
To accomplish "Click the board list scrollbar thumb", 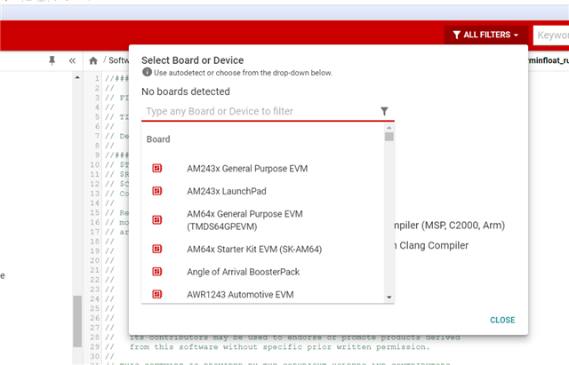I will pyautogui.click(x=389, y=137).
